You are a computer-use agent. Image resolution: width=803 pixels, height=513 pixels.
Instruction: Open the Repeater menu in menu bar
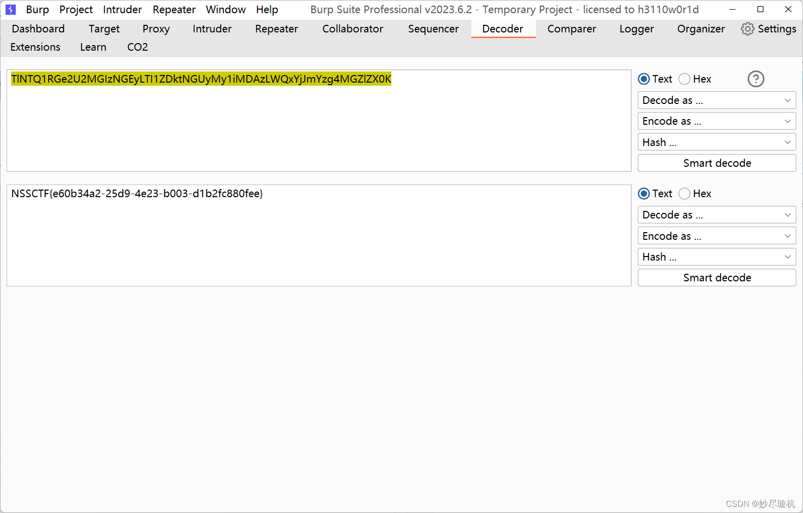pyautogui.click(x=174, y=10)
